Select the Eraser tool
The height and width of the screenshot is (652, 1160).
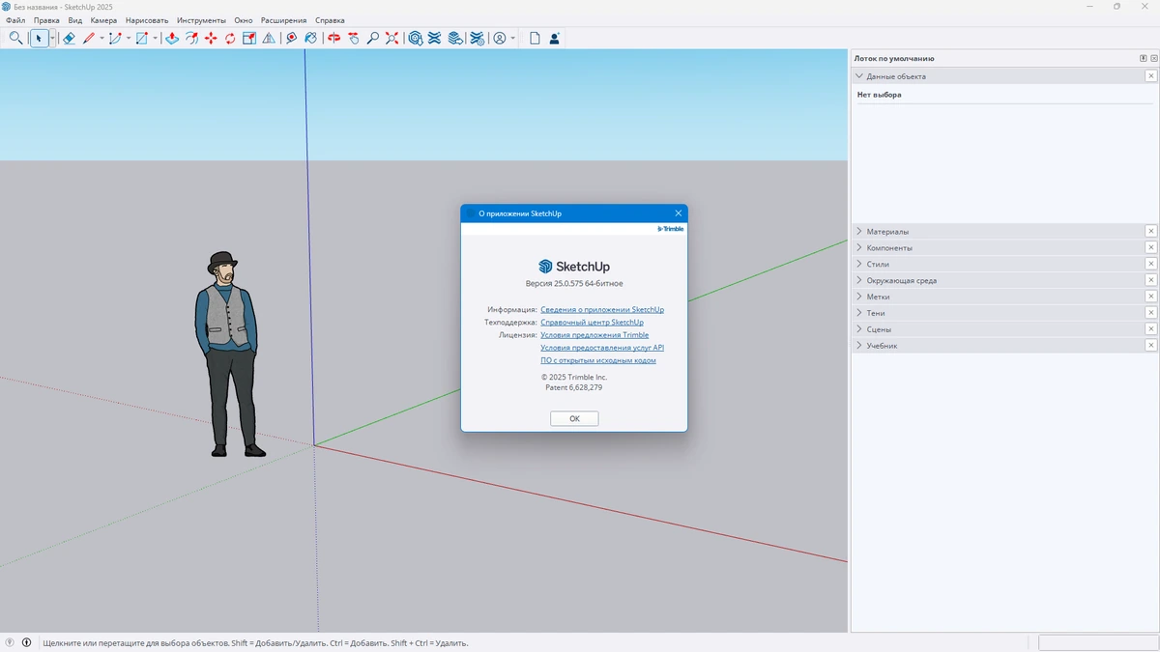tap(69, 39)
